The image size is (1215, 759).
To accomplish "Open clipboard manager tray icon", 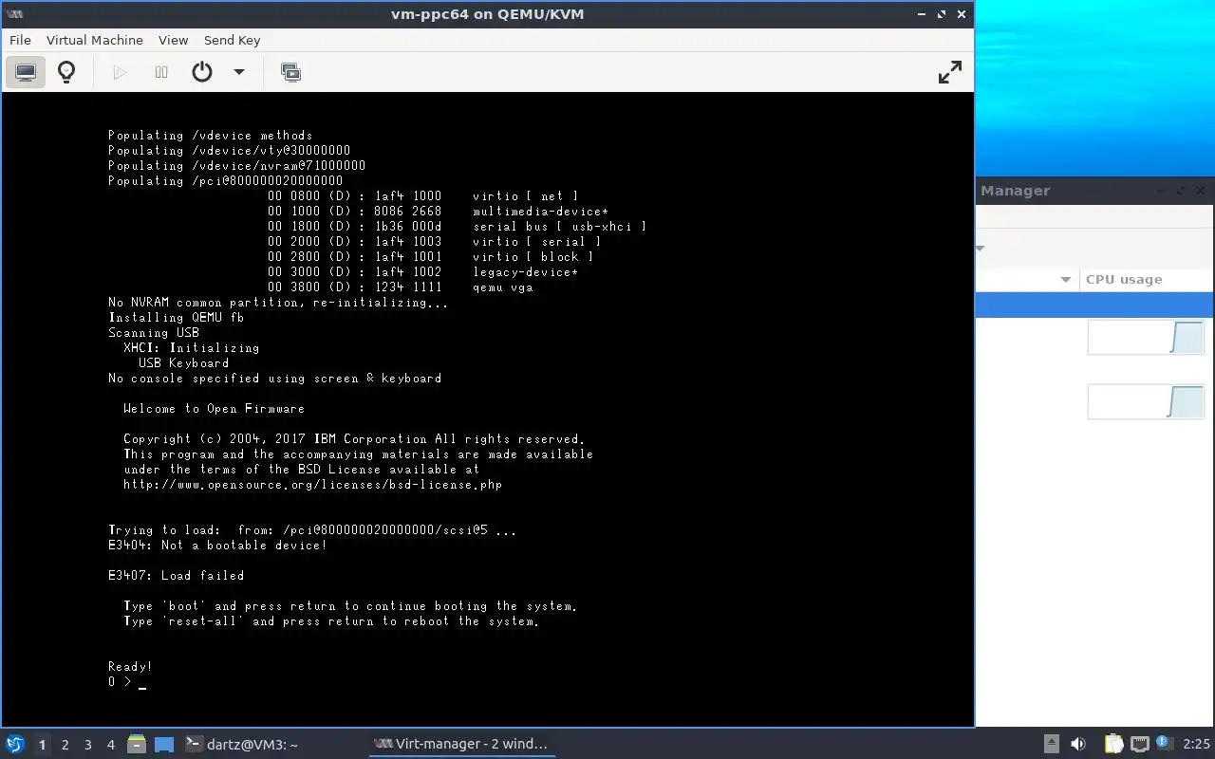I will [x=1113, y=745].
